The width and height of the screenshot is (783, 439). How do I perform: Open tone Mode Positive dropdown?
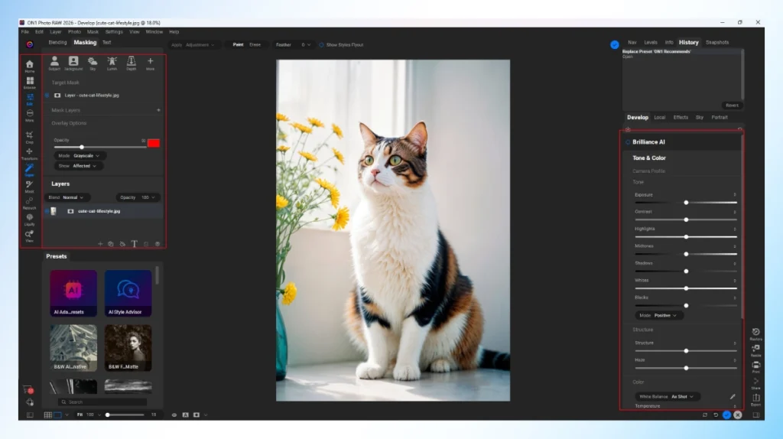(x=659, y=316)
